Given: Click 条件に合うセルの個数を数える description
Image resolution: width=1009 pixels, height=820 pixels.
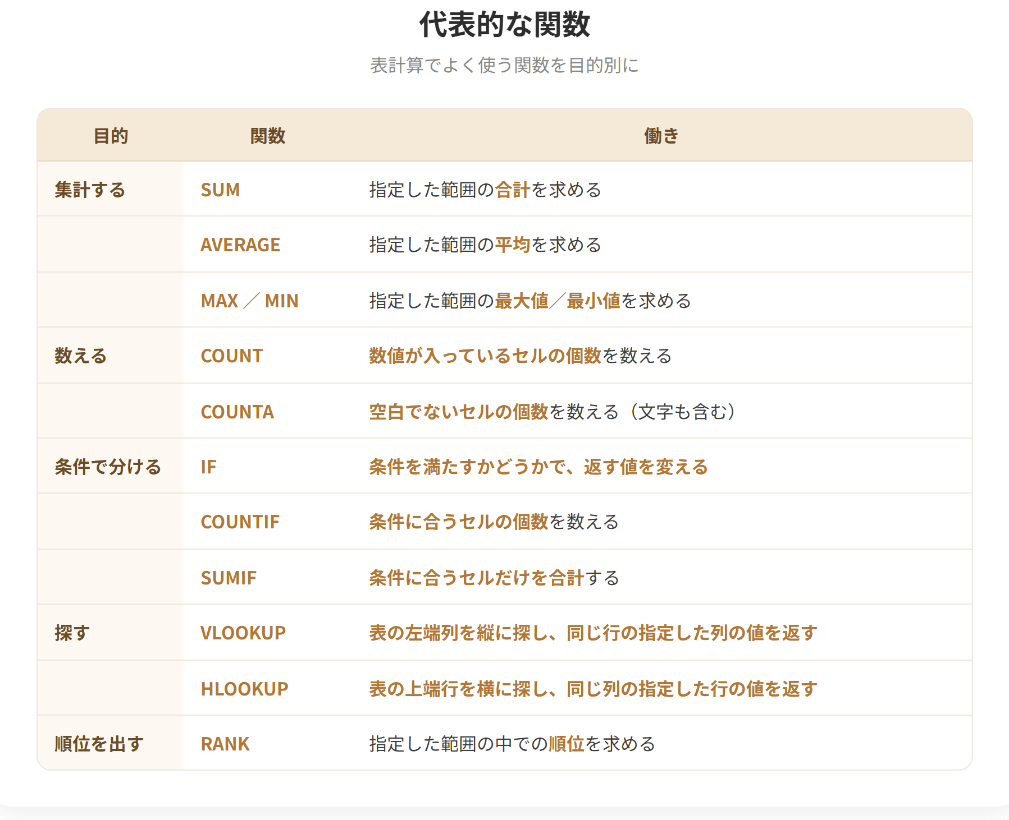Looking at the screenshot, I should click(494, 522).
